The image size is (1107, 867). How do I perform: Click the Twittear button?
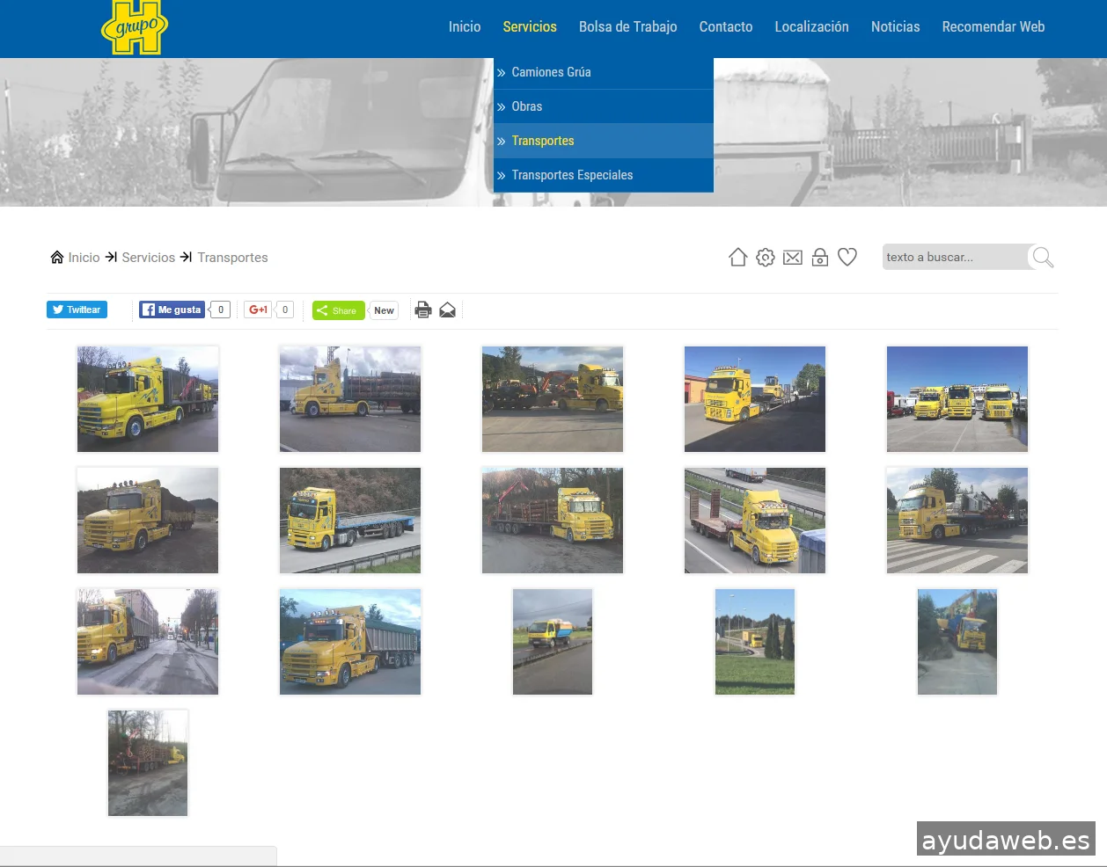(x=77, y=310)
